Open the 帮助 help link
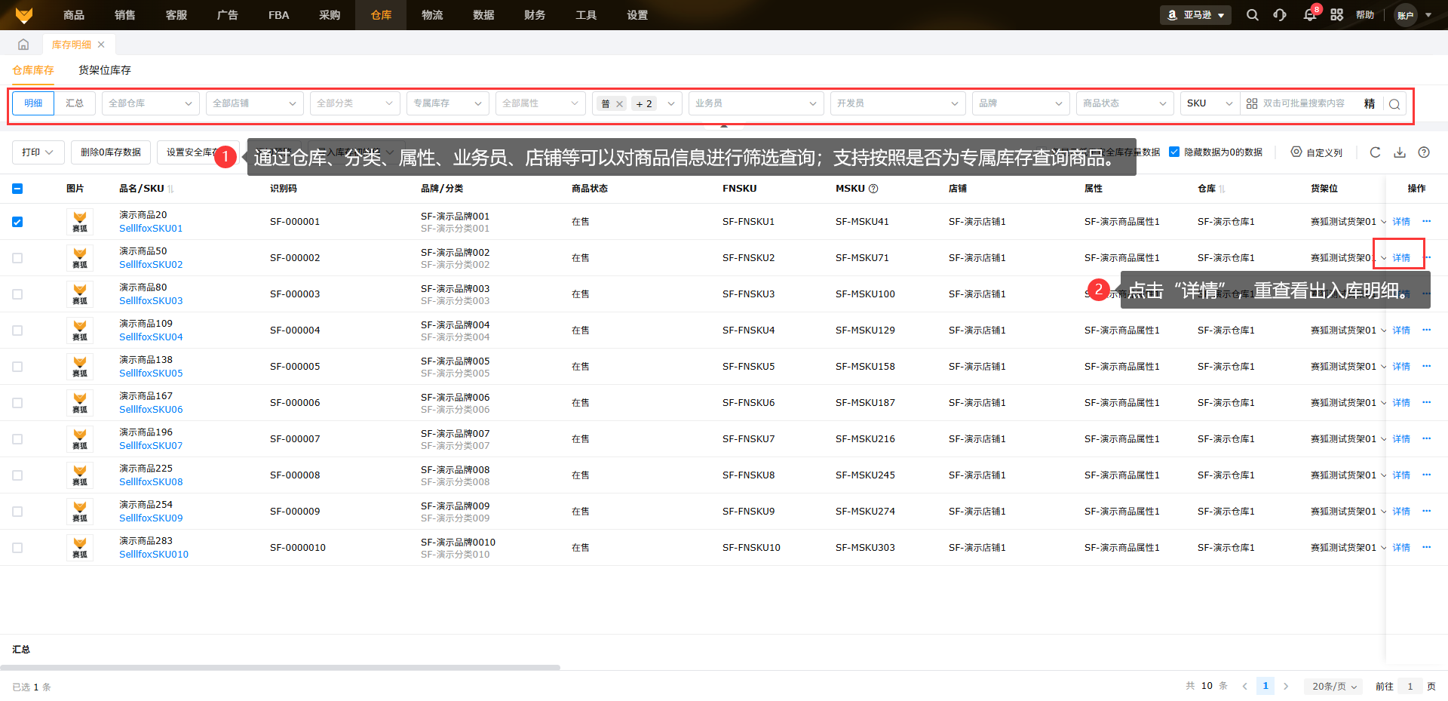1448x701 pixels. [1365, 15]
